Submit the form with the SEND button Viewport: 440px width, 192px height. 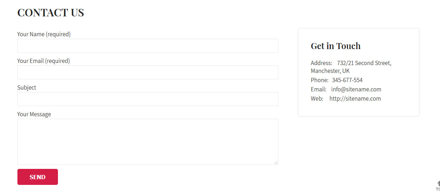pos(38,177)
